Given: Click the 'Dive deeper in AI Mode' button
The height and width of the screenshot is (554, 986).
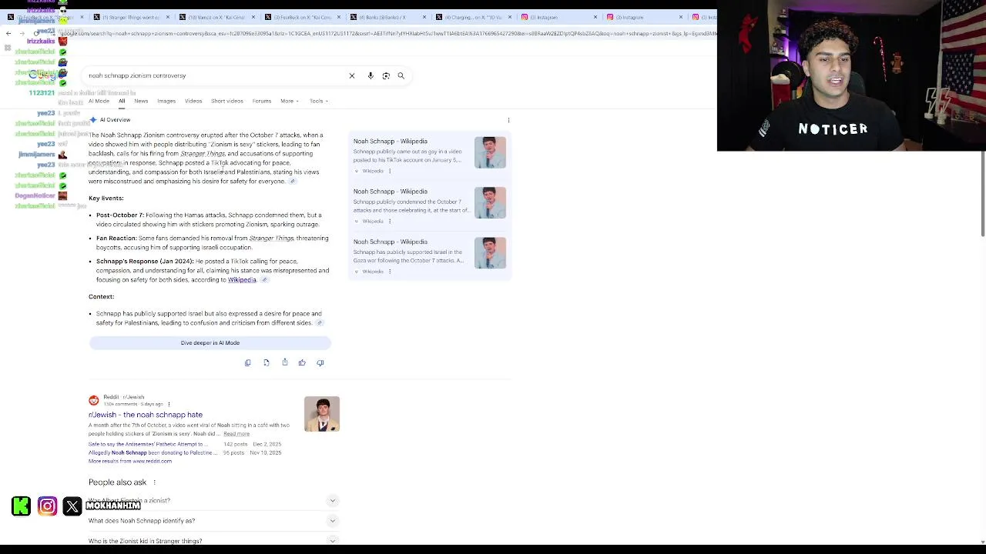Looking at the screenshot, I should tap(210, 343).
